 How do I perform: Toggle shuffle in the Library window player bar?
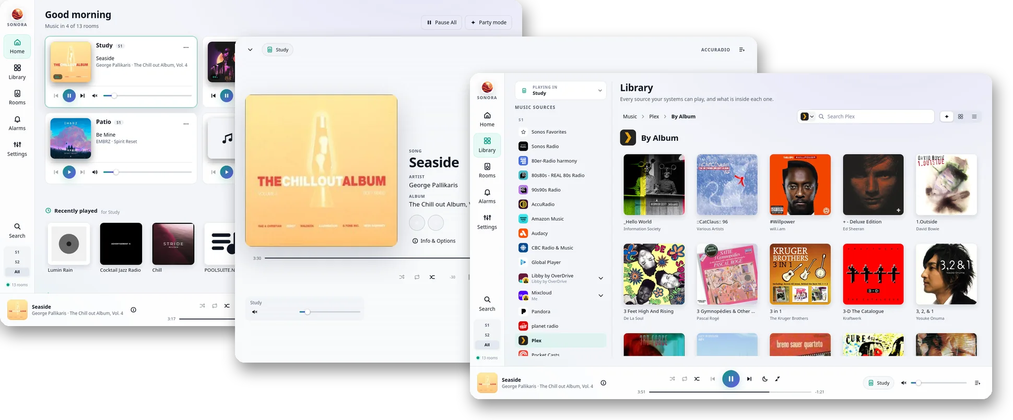click(672, 379)
